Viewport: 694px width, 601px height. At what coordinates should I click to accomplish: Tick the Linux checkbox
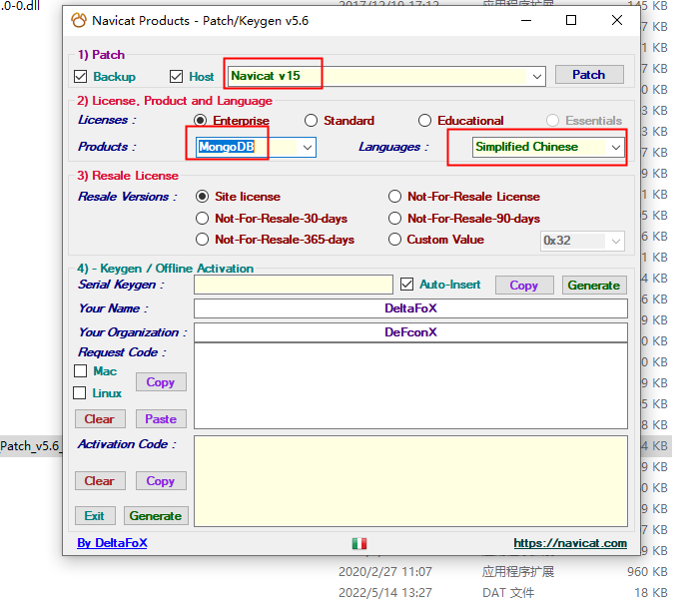tap(81, 393)
